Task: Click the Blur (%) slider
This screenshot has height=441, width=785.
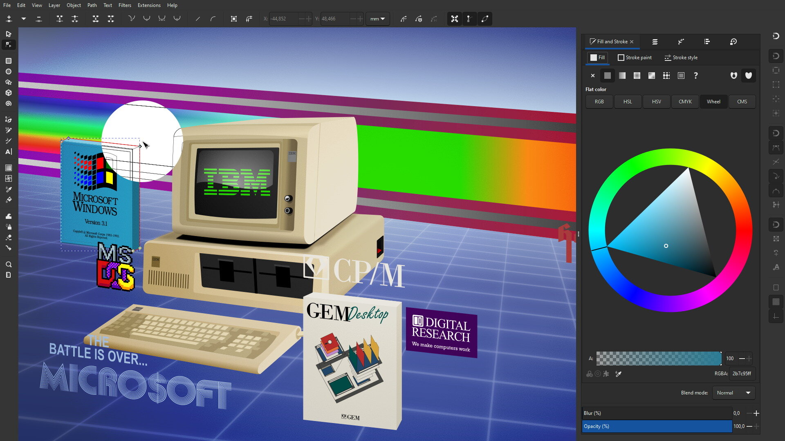Action: pyautogui.click(x=657, y=413)
